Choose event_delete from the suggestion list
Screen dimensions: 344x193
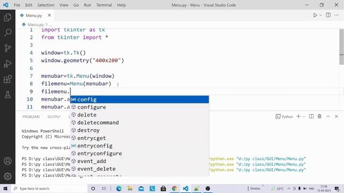click(140, 169)
